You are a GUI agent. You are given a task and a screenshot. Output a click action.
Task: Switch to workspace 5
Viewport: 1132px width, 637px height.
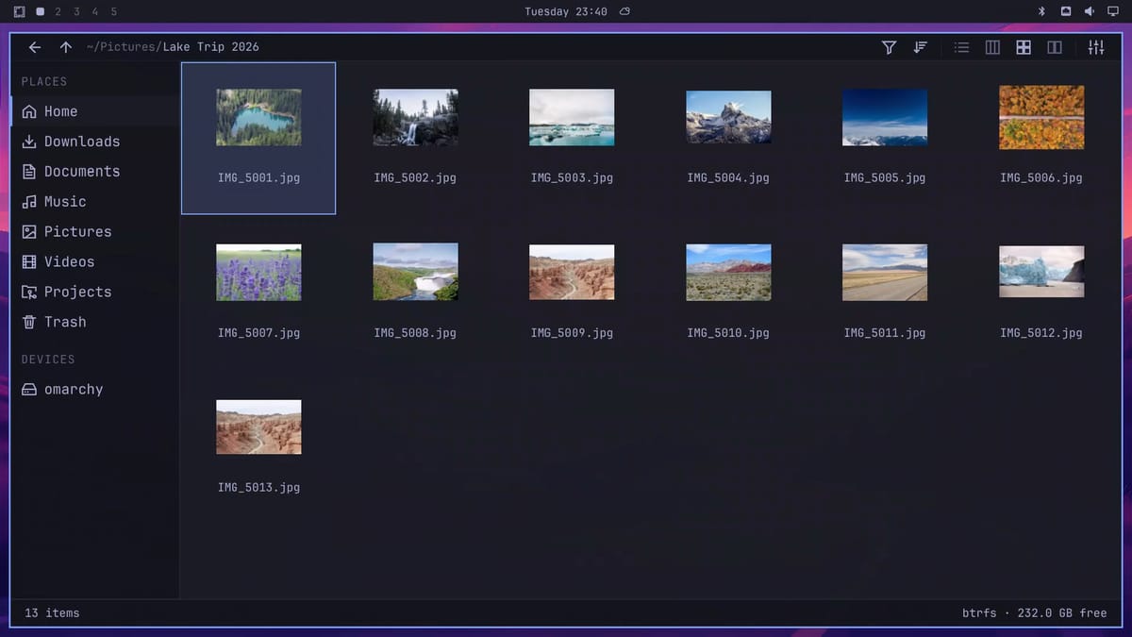coord(114,12)
